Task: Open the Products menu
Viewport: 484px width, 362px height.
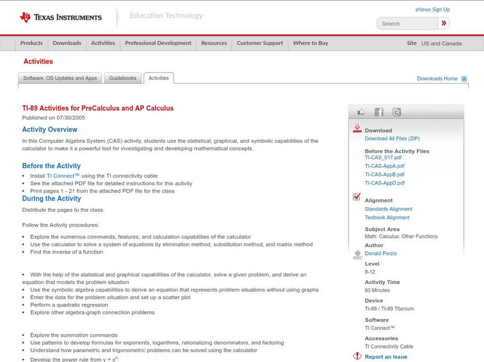Action: (31, 43)
